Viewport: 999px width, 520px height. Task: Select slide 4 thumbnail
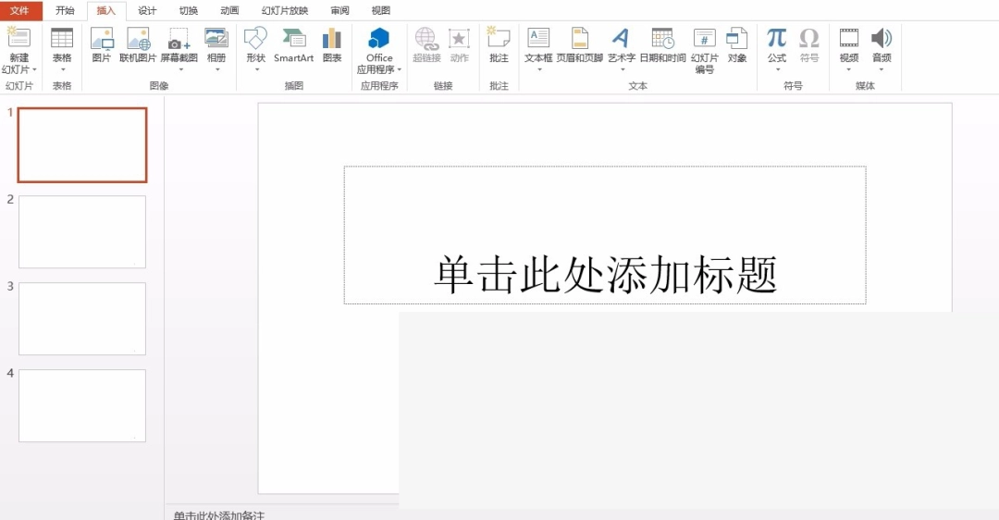point(82,406)
